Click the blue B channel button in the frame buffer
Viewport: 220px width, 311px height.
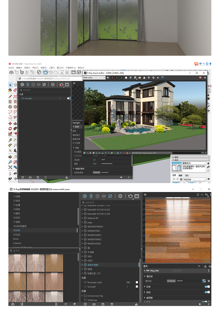point(121,78)
